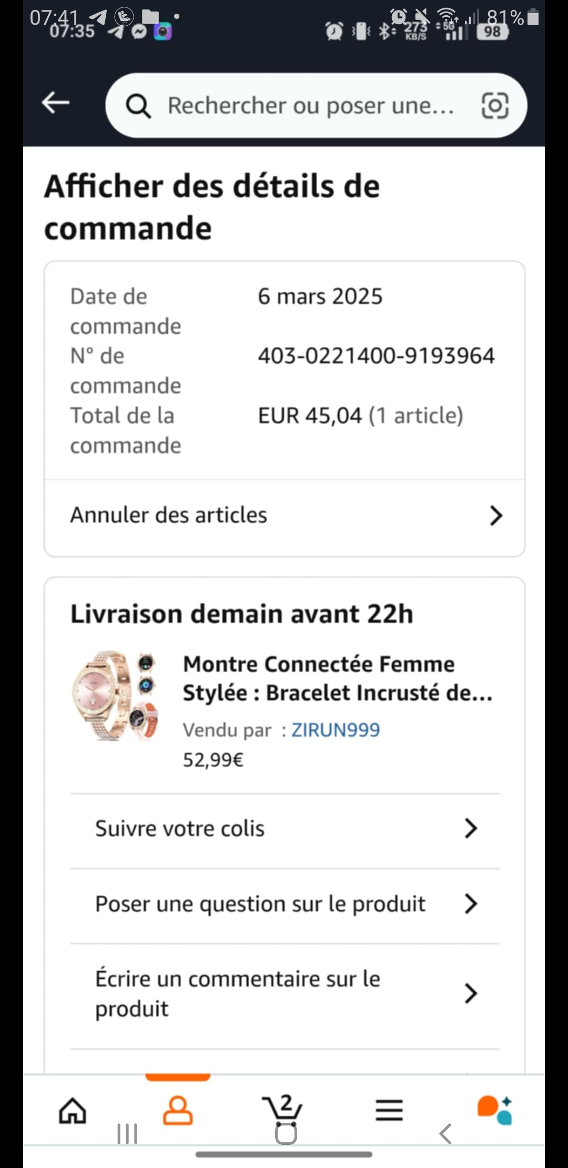Expand Annuler des articles chevron
The width and height of the screenshot is (568, 1168).
496,516
